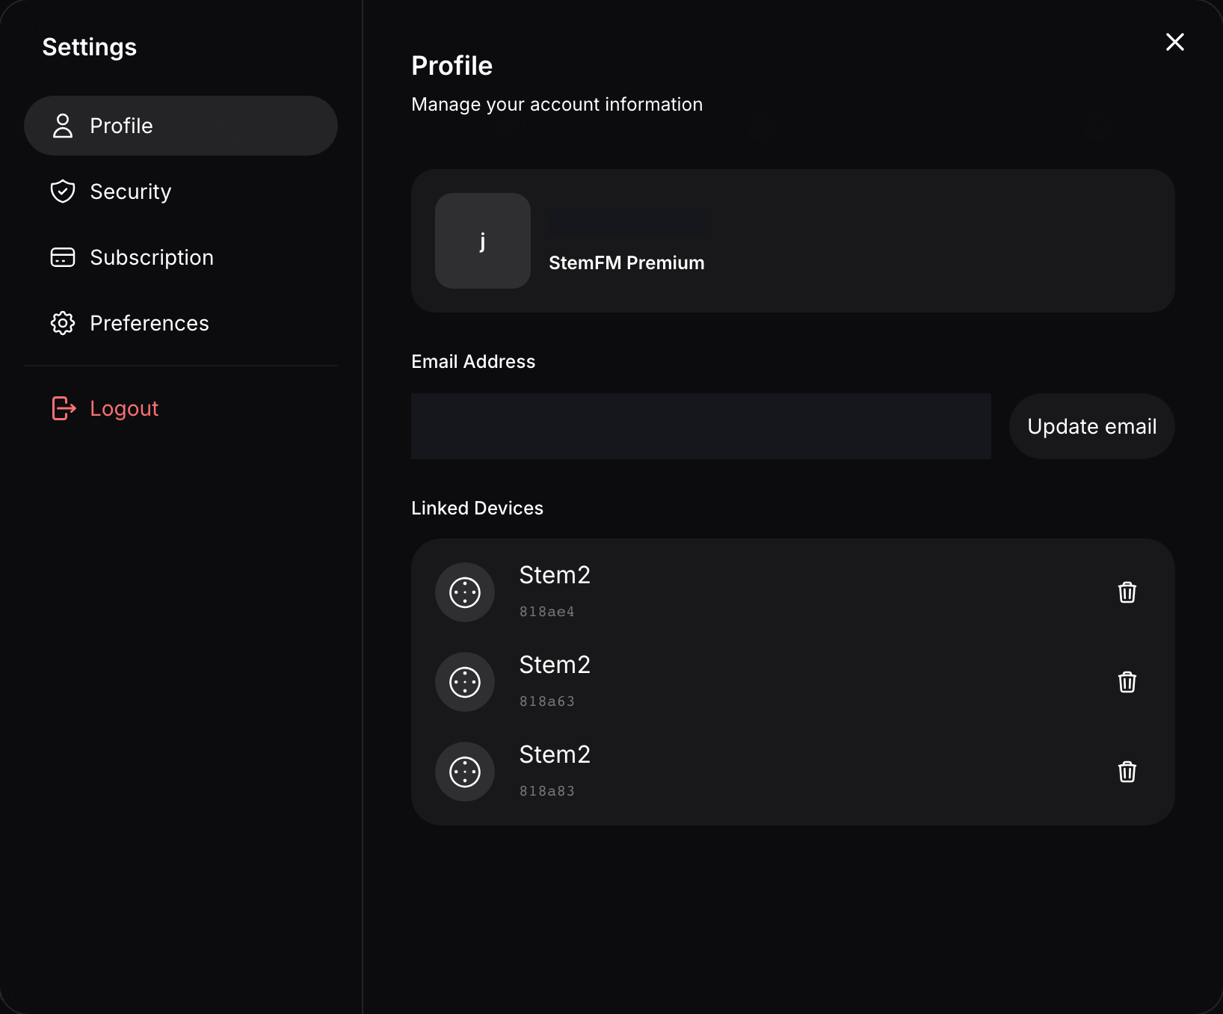Image resolution: width=1223 pixels, height=1014 pixels.
Task: Click the device icon for 818ae4
Action: [x=465, y=592]
